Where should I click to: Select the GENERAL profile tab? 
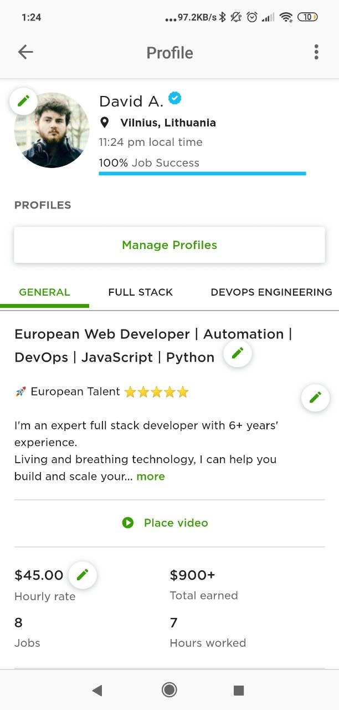click(x=44, y=292)
